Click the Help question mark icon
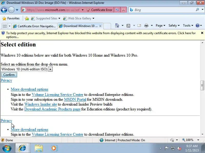Image resolution: width=205 pixels, height=153 pixels. (197, 25)
